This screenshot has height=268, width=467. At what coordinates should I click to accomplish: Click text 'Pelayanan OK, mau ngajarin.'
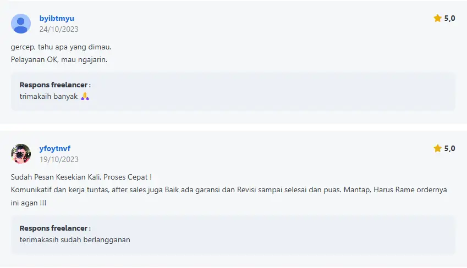point(59,59)
